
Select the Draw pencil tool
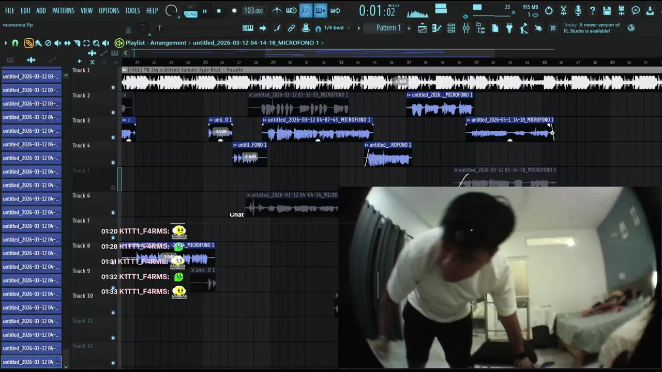pos(28,43)
